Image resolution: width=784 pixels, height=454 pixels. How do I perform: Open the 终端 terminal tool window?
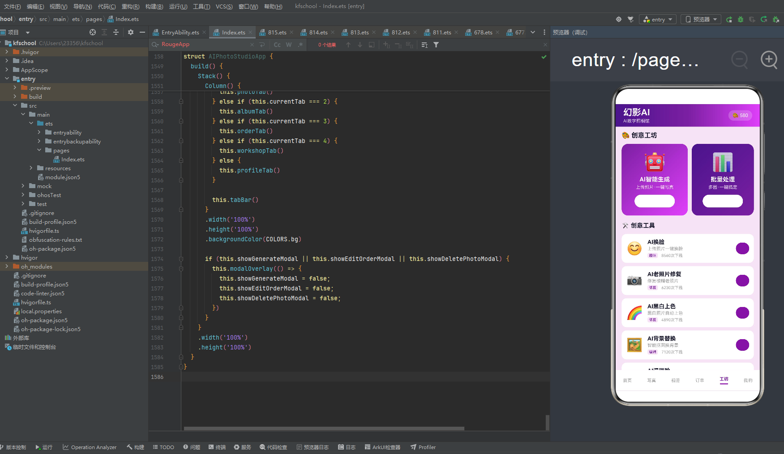point(217,447)
